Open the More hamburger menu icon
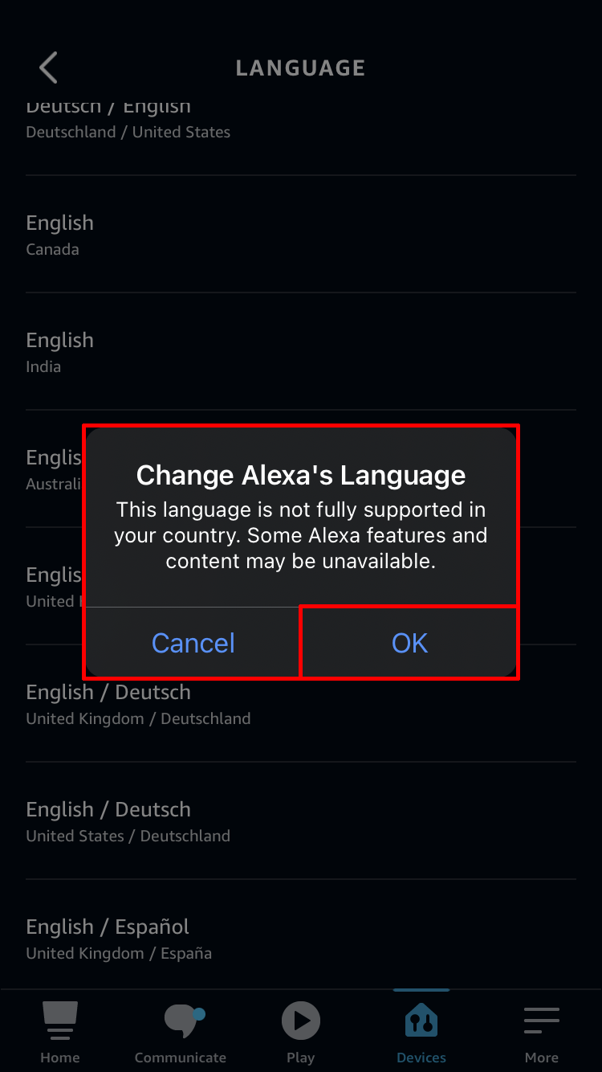This screenshot has width=602, height=1072. click(x=542, y=1020)
